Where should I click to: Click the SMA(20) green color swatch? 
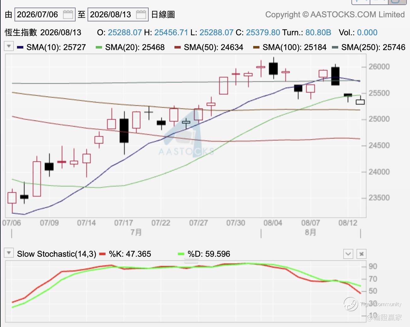(x=99, y=48)
